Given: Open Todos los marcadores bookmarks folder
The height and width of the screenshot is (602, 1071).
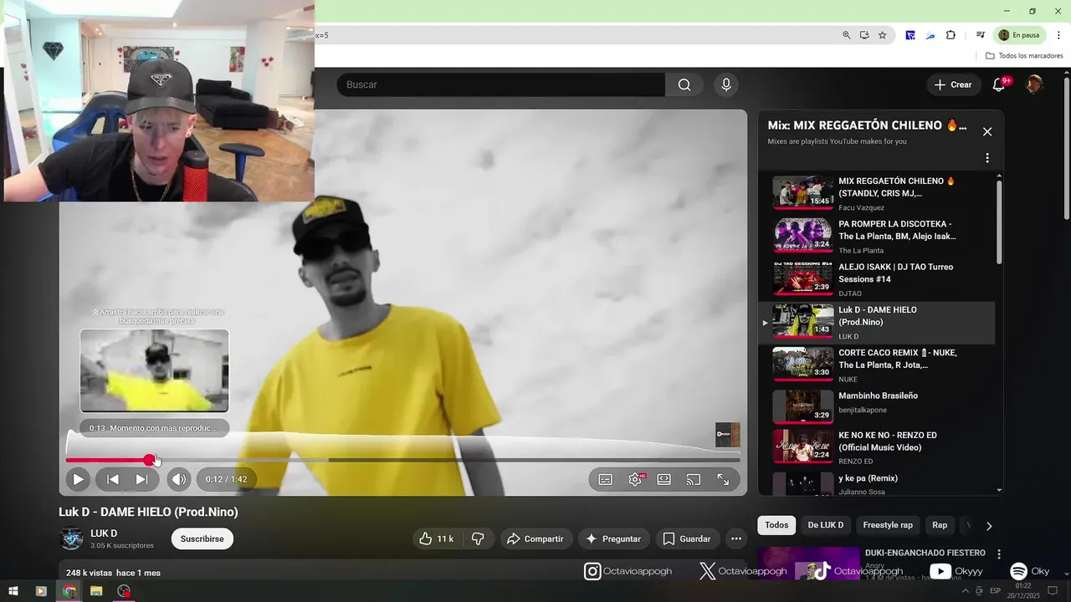Looking at the screenshot, I should [1024, 56].
